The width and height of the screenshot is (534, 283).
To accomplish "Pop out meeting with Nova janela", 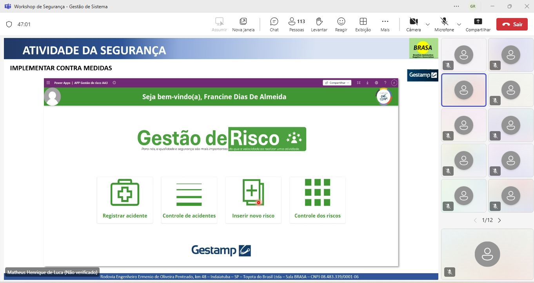I will [243, 24].
